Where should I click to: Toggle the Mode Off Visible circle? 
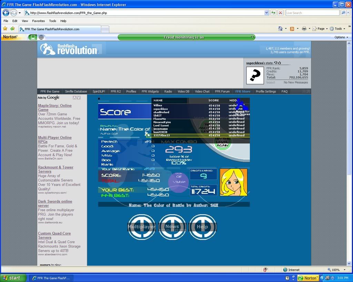pyautogui.click(x=178, y=182)
